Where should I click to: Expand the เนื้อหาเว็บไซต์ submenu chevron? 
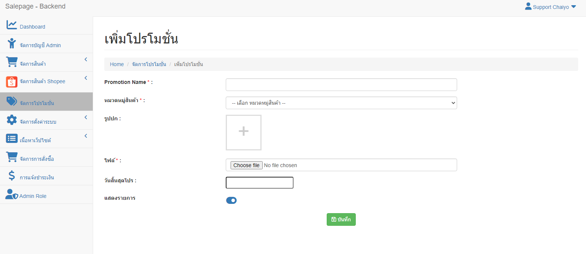coord(86,136)
